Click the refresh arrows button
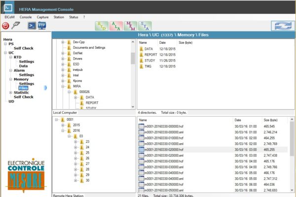Screen dimensions: 296x197 (283, 26)
